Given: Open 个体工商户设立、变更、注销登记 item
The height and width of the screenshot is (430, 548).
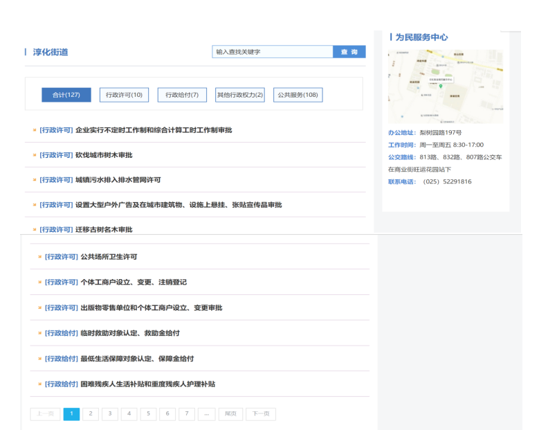Looking at the screenshot, I should tap(134, 282).
